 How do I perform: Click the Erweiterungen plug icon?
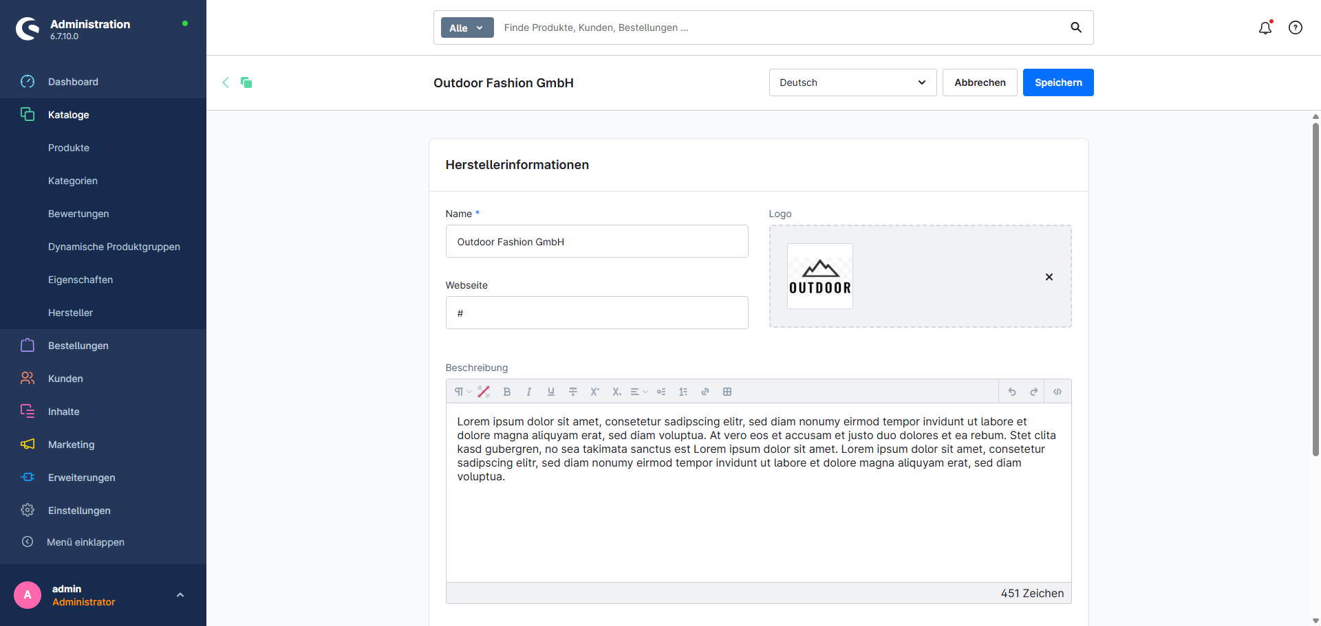point(28,477)
